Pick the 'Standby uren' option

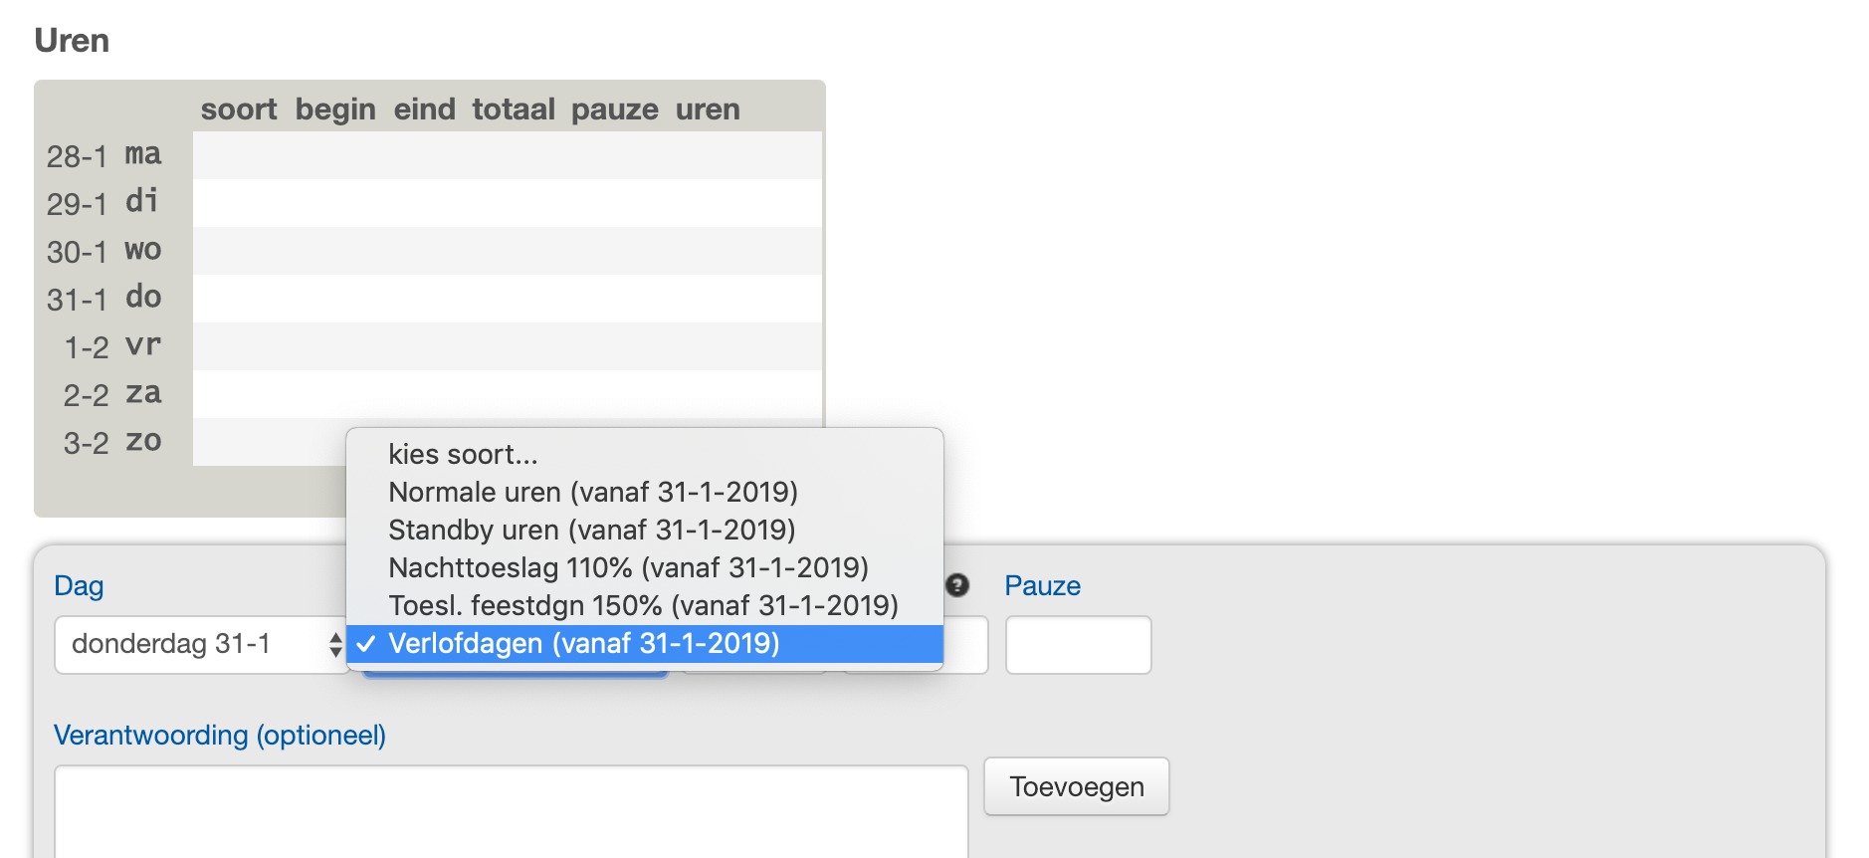(x=591, y=531)
